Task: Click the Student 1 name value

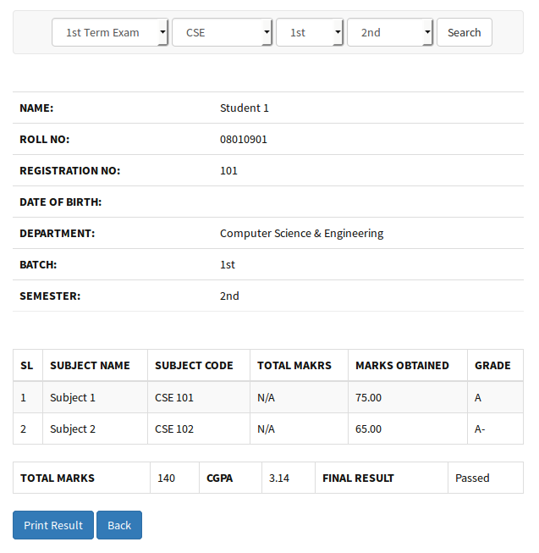Action: click(x=245, y=108)
